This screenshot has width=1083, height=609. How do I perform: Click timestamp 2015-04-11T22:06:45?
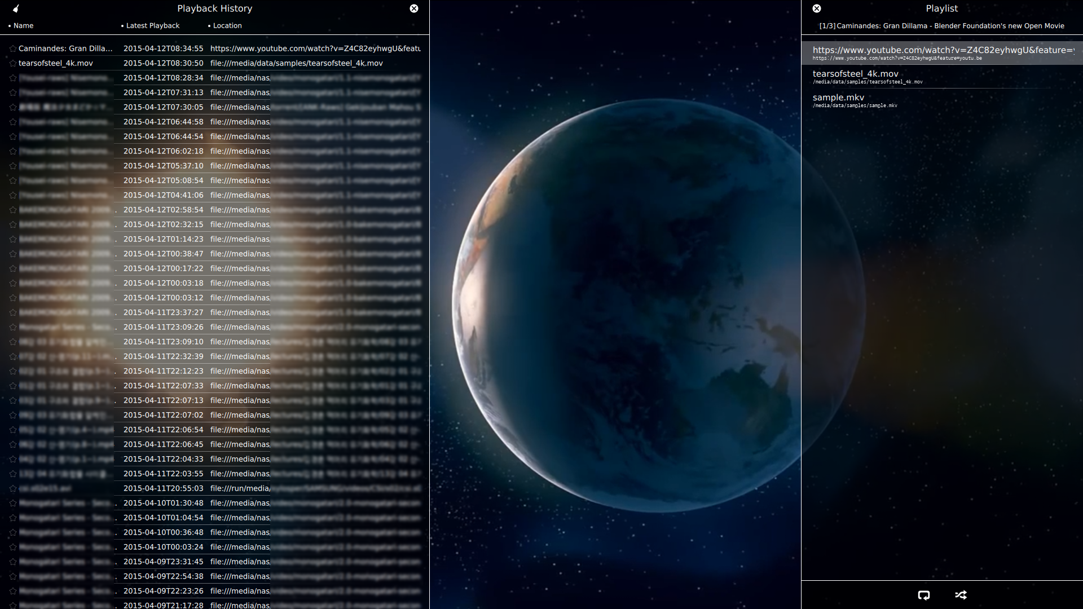163,444
